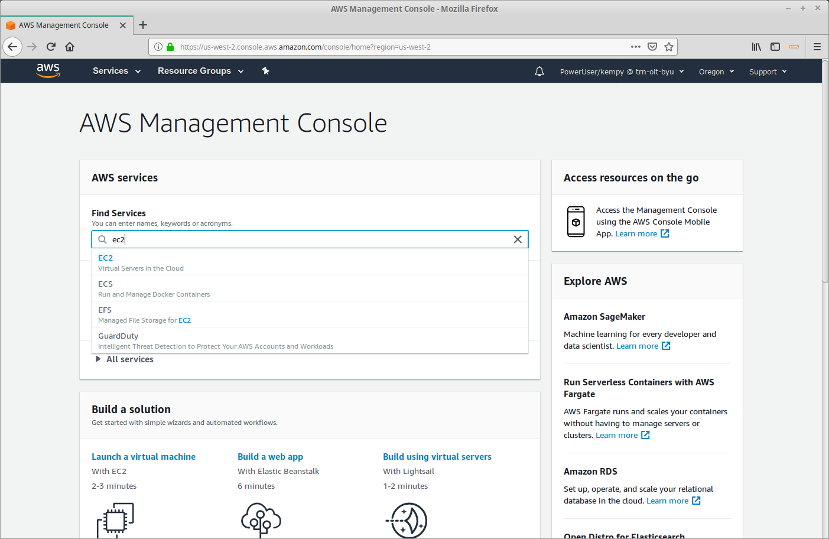Screen dimensions: 829x539
Task: Save page to Pocket
Action: (652, 47)
